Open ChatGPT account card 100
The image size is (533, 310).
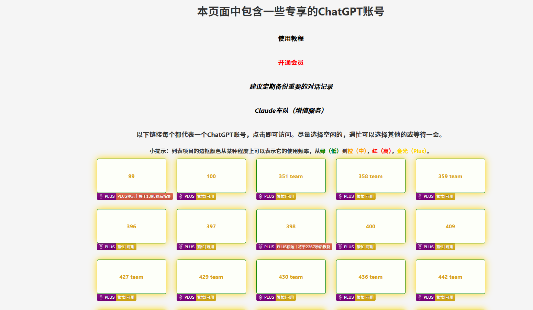[211, 176]
